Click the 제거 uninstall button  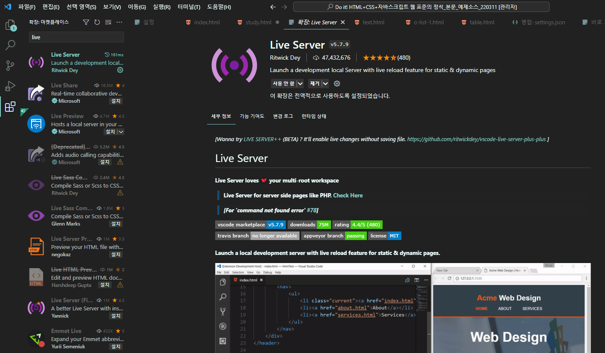click(315, 84)
